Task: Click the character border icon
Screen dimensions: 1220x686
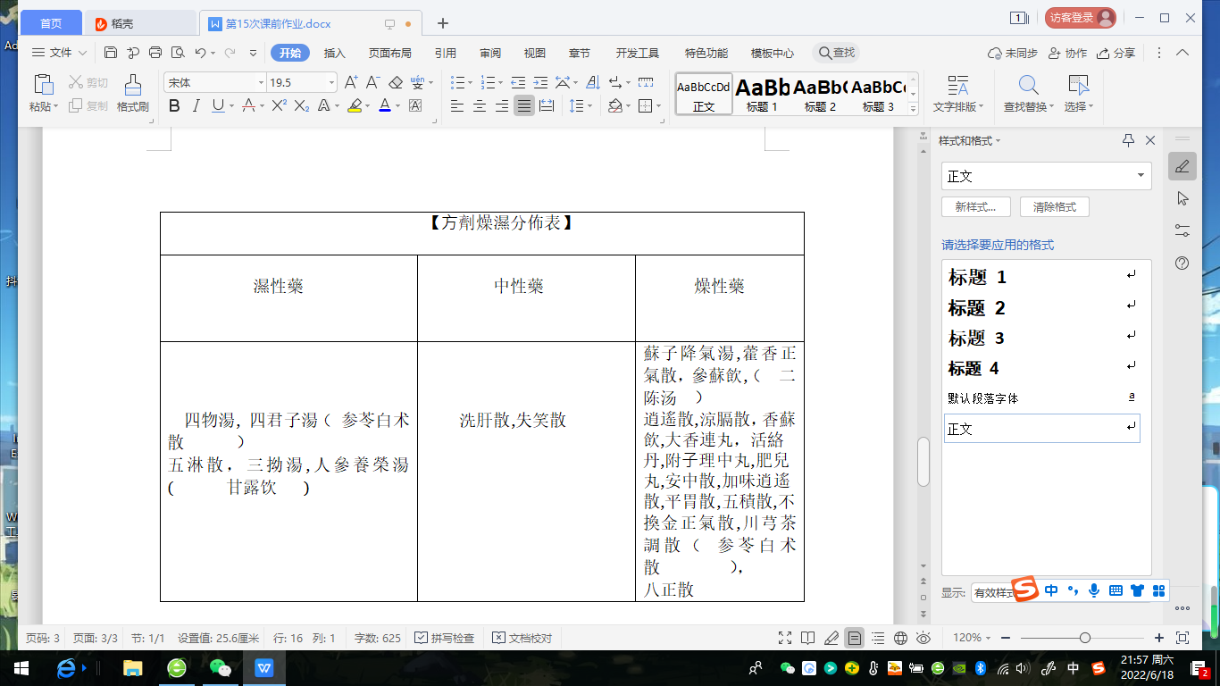Action: [415, 105]
